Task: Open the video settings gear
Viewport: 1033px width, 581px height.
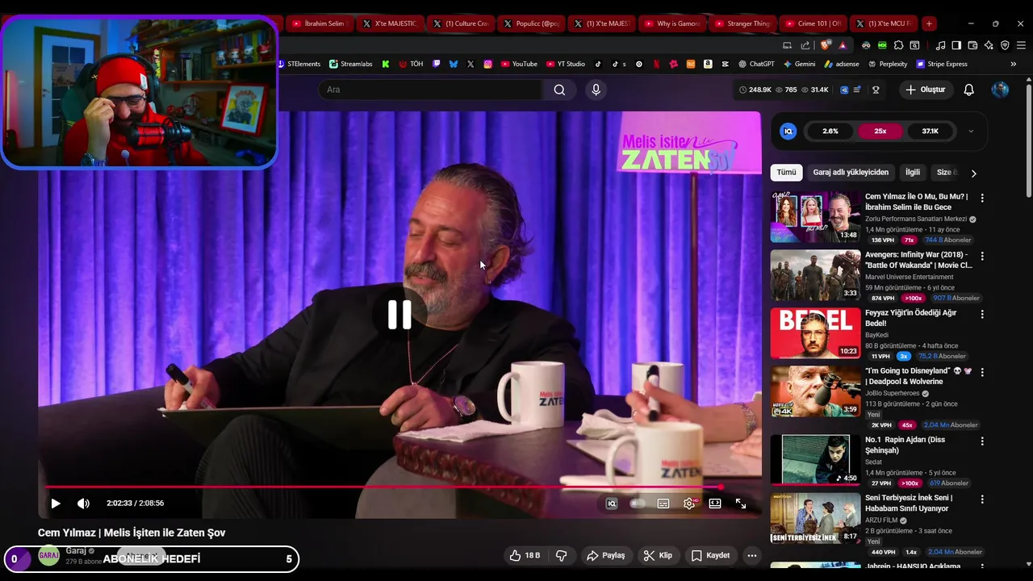Action: pyautogui.click(x=689, y=504)
